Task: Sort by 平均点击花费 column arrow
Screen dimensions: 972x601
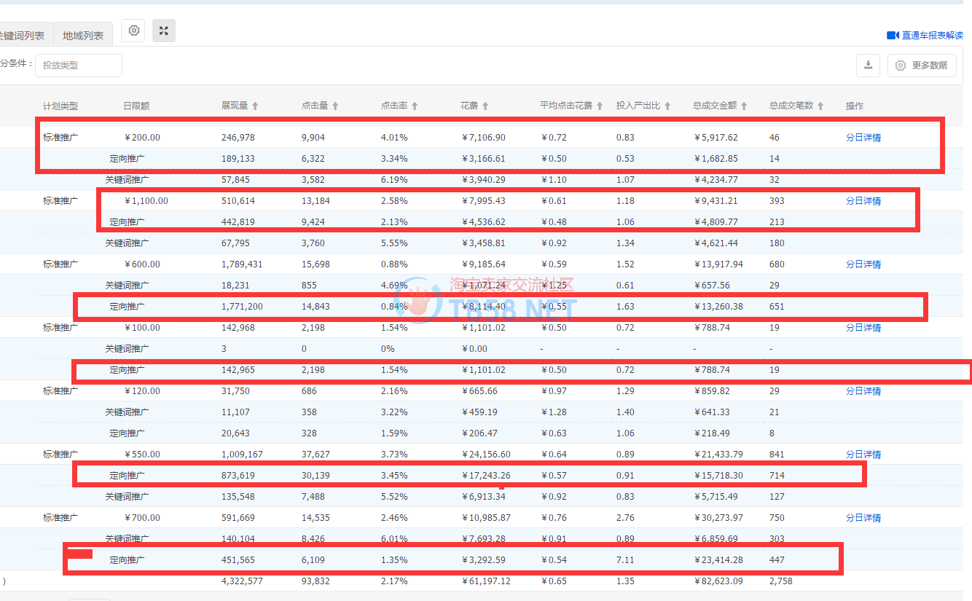Action: pyautogui.click(x=600, y=106)
